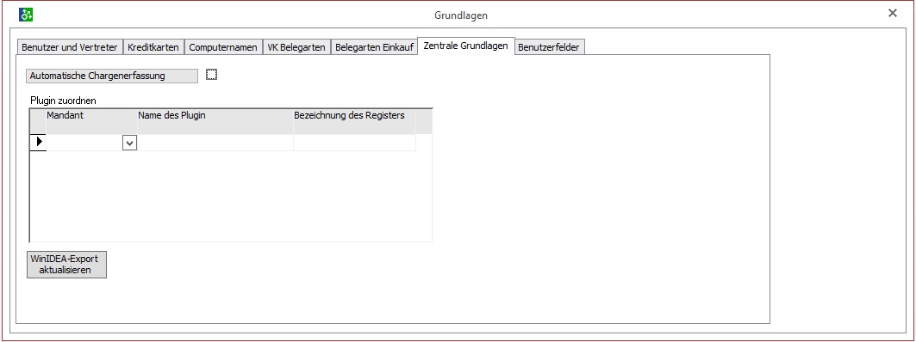Select the row marker arrow in grid
The image size is (916, 342).
pyautogui.click(x=38, y=142)
